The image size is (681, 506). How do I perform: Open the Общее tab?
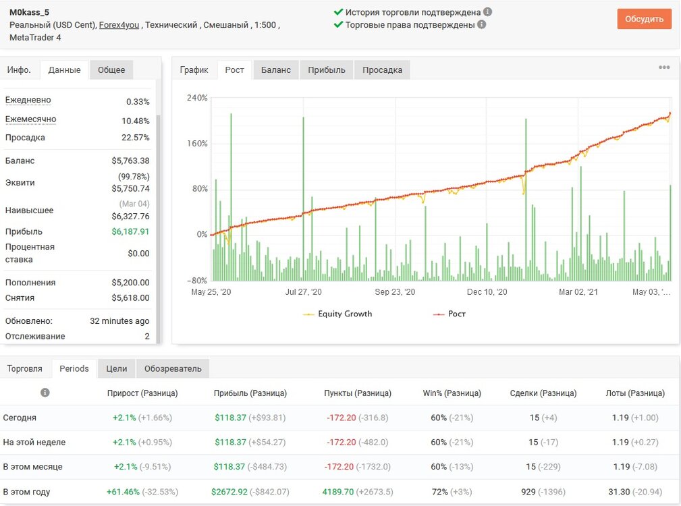coord(111,70)
